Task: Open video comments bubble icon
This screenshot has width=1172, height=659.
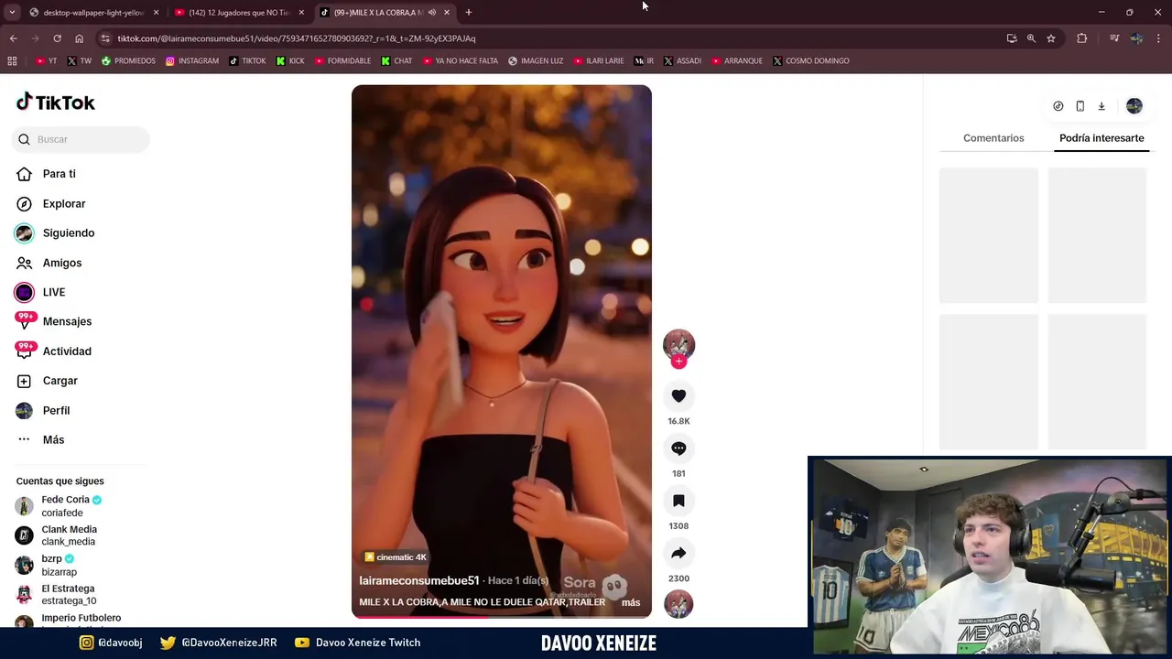Action: pyautogui.click(x=678, y=448)
